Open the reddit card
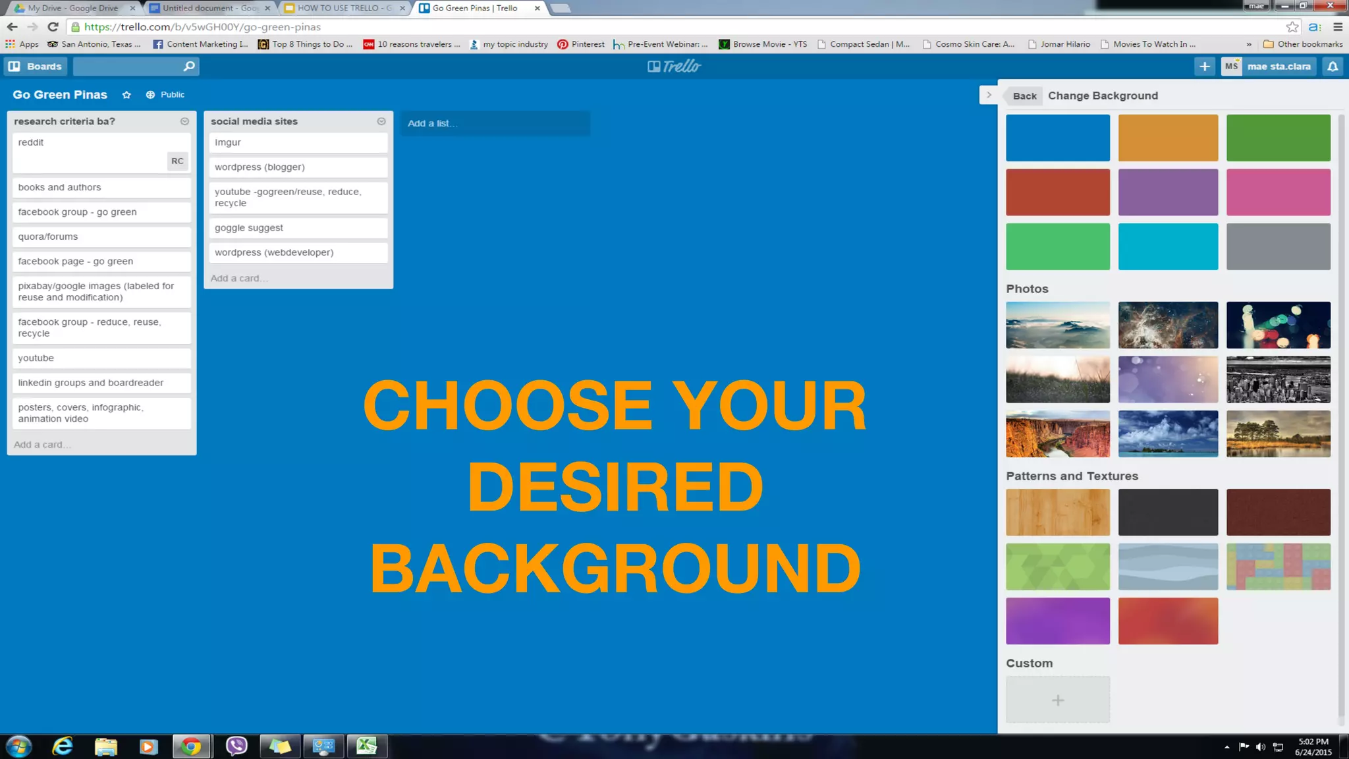The image size is (1349, 759). [101, 153]
